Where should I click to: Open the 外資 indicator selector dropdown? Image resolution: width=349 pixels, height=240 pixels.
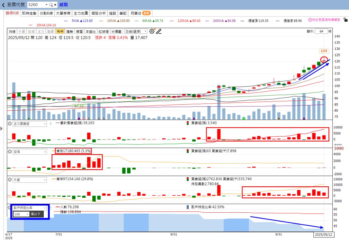[x=29, y=180]
